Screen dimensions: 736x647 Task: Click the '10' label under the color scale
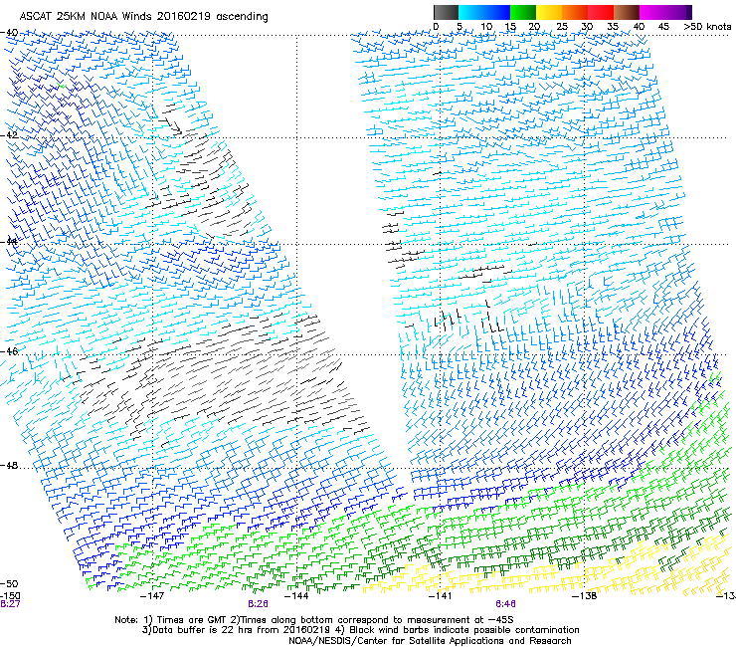click(x=486, y=27)
